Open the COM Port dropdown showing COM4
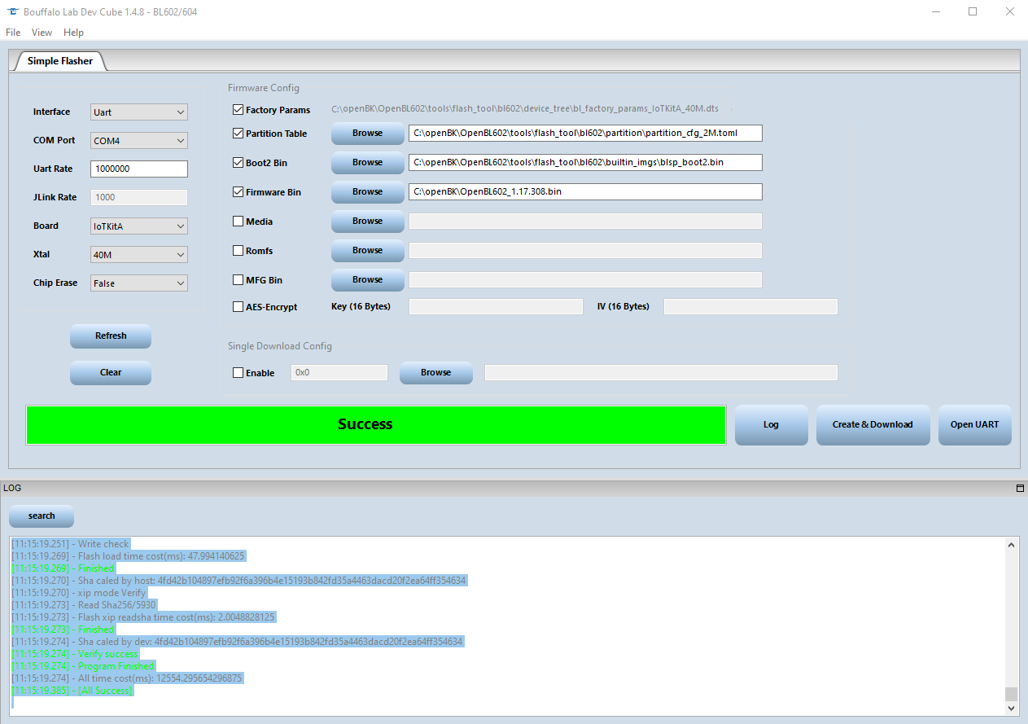Image resolution: width=1028 pixels, height=724 pixels. point(139,141)
